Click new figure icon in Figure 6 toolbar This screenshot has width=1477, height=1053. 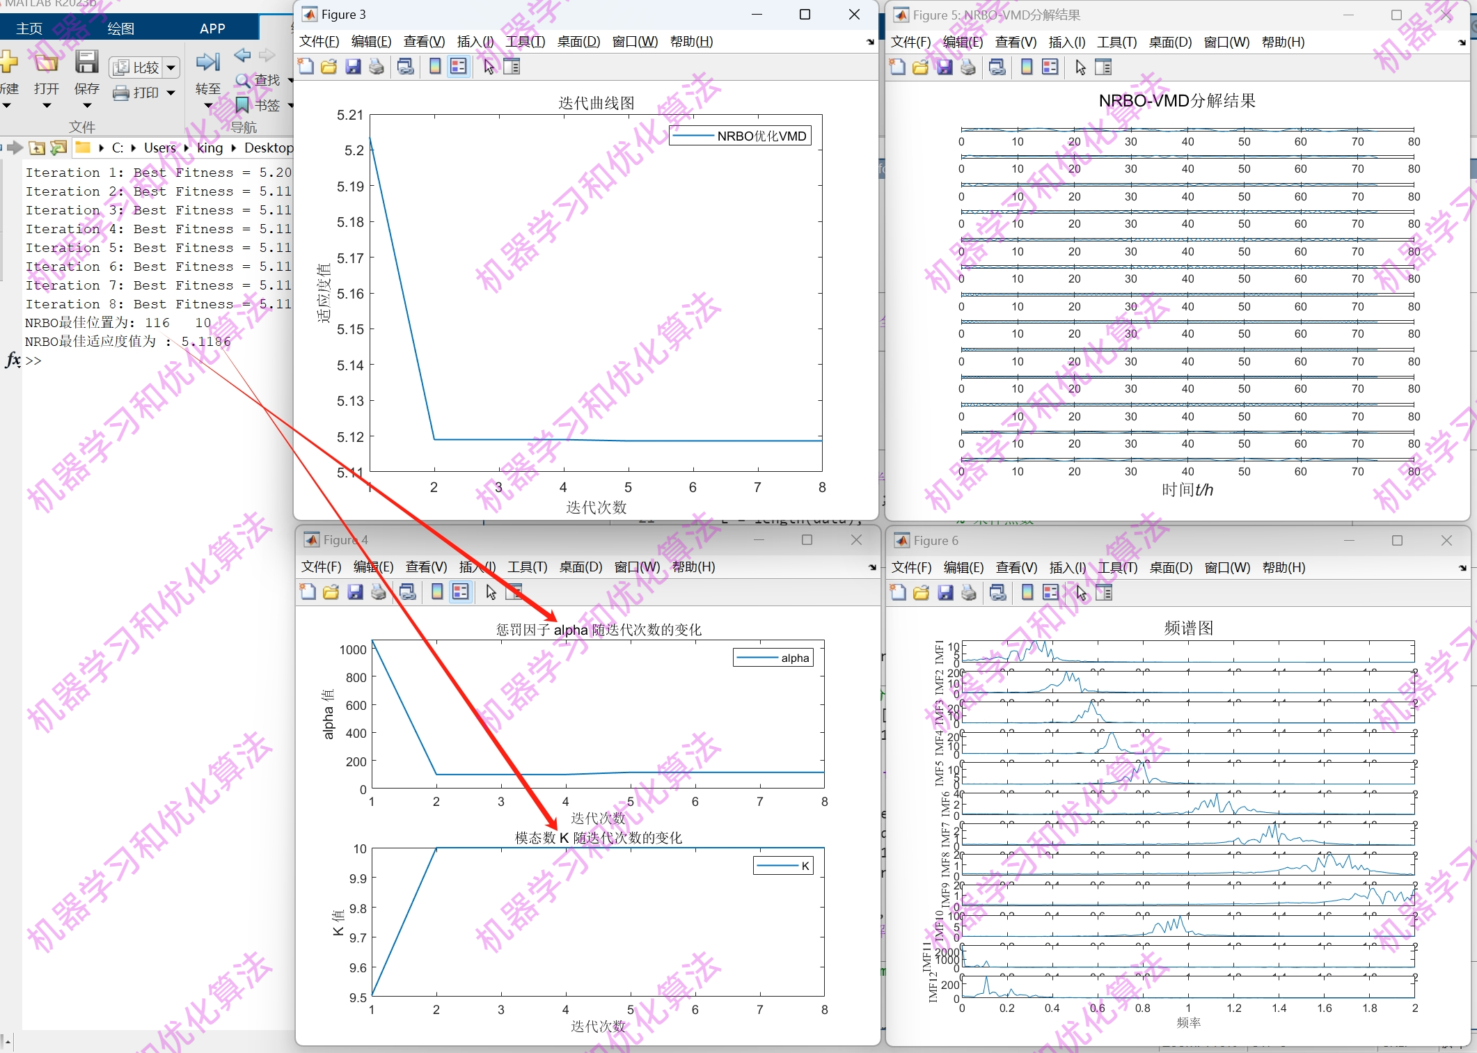pos(898,593)
